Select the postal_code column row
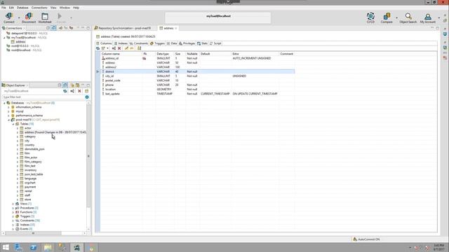Image resolution: width=449 pixels, height=252 pixels. (198, 80)
